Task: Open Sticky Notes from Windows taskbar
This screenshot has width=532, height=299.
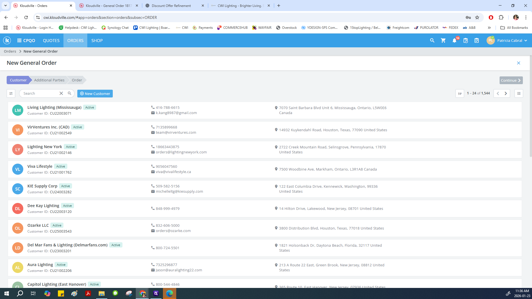Action: pos(61,293)
